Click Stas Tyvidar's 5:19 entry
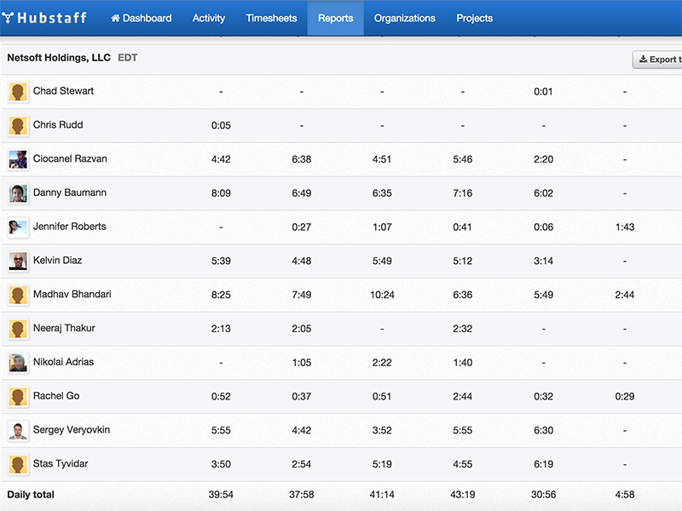 pyautogui.click(x=382, y=464)
